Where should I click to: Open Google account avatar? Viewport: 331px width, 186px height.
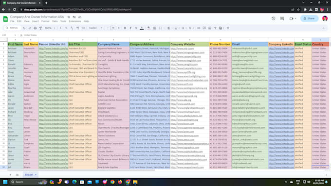[325, 18]
